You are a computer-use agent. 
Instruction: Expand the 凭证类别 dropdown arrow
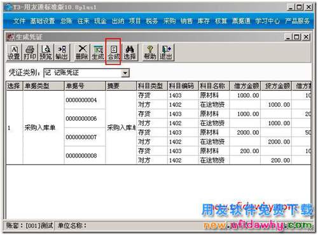125,73
